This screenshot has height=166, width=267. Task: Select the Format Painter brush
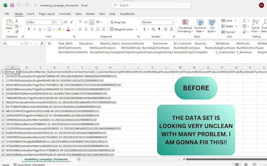point(16,32)
